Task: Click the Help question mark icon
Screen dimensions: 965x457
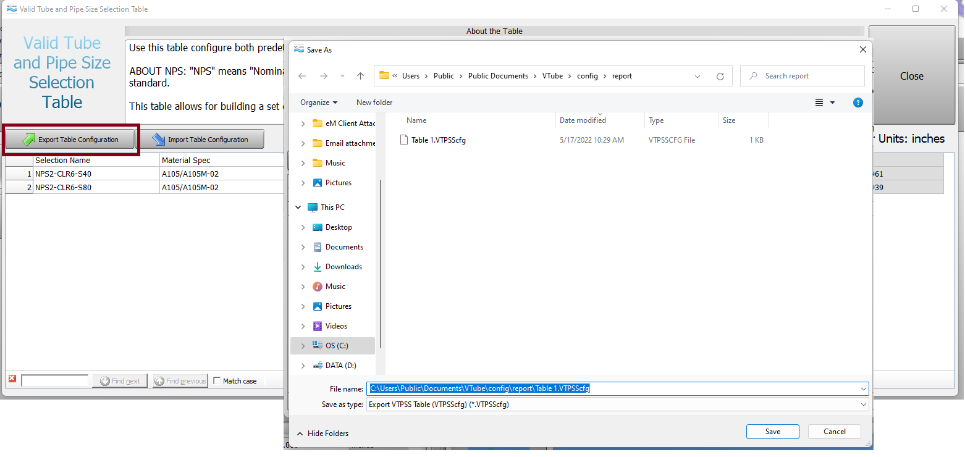Action: (x=858, y=103)
